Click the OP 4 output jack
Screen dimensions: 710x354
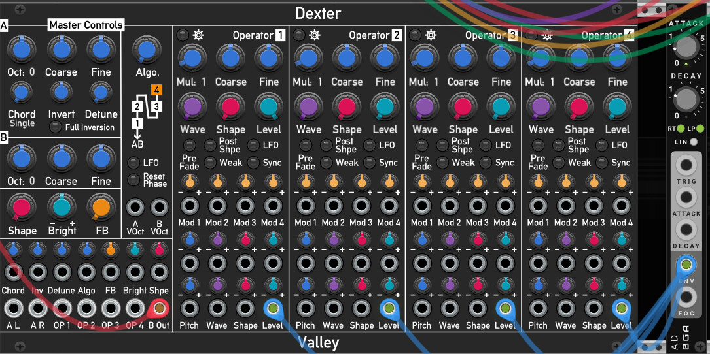pyautogui.click(x=135, y=308)
